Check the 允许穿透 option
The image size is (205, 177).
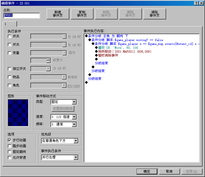pos(9,158)
